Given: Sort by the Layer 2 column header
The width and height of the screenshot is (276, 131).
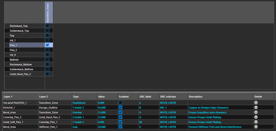Looking at the screenshot, I should click(55, 97).
